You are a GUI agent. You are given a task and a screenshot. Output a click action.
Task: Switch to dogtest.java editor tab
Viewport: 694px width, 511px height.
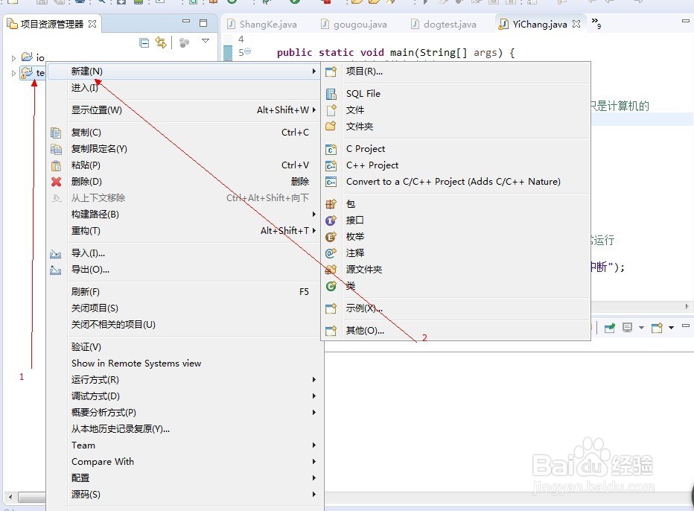point(444,25)
